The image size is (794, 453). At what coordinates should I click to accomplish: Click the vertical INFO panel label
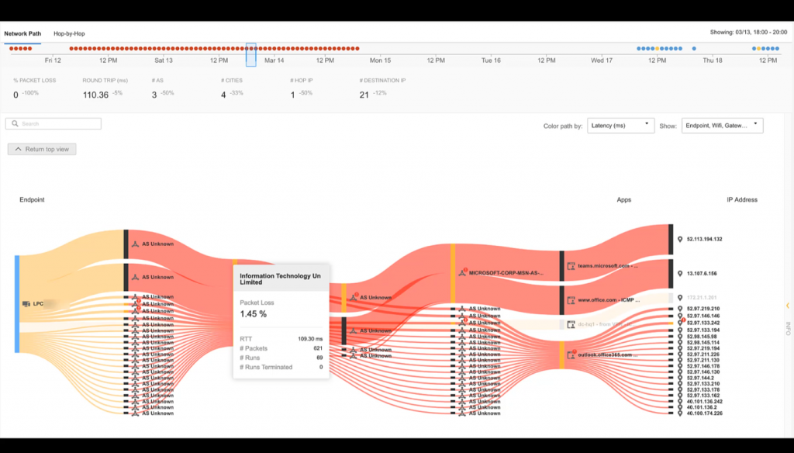pyautogui.click(x=789, y=328)
